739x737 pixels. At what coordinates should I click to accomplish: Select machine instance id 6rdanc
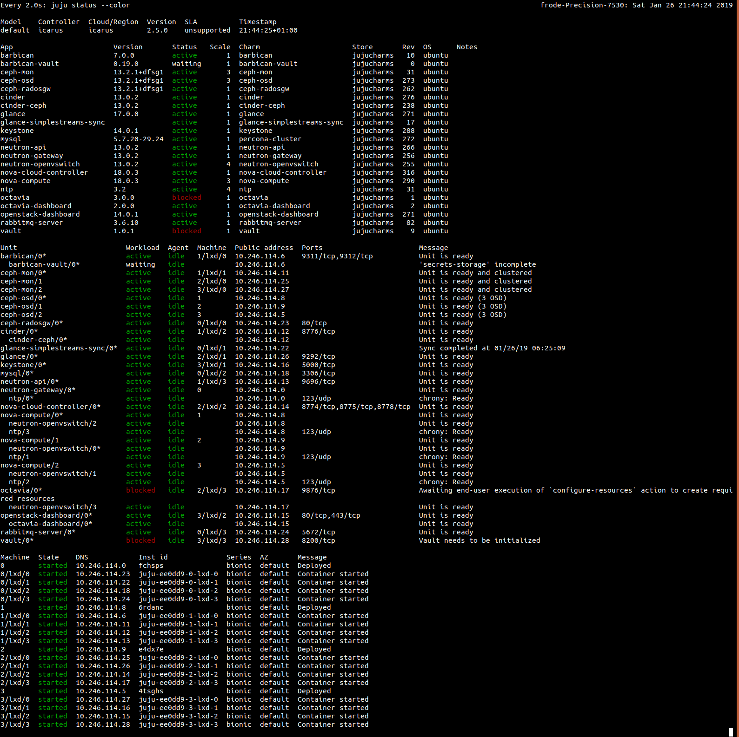click(x=151, y=607)
